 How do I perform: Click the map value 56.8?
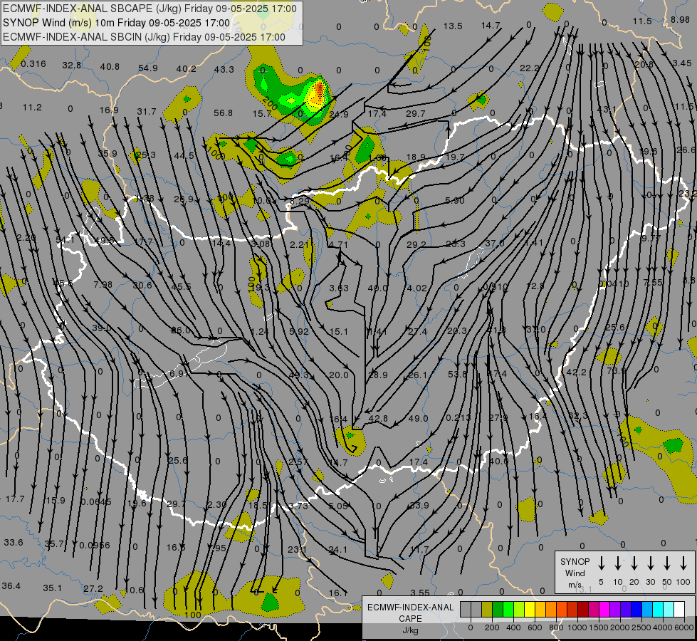pyautogui.click(x=223, y=113)
